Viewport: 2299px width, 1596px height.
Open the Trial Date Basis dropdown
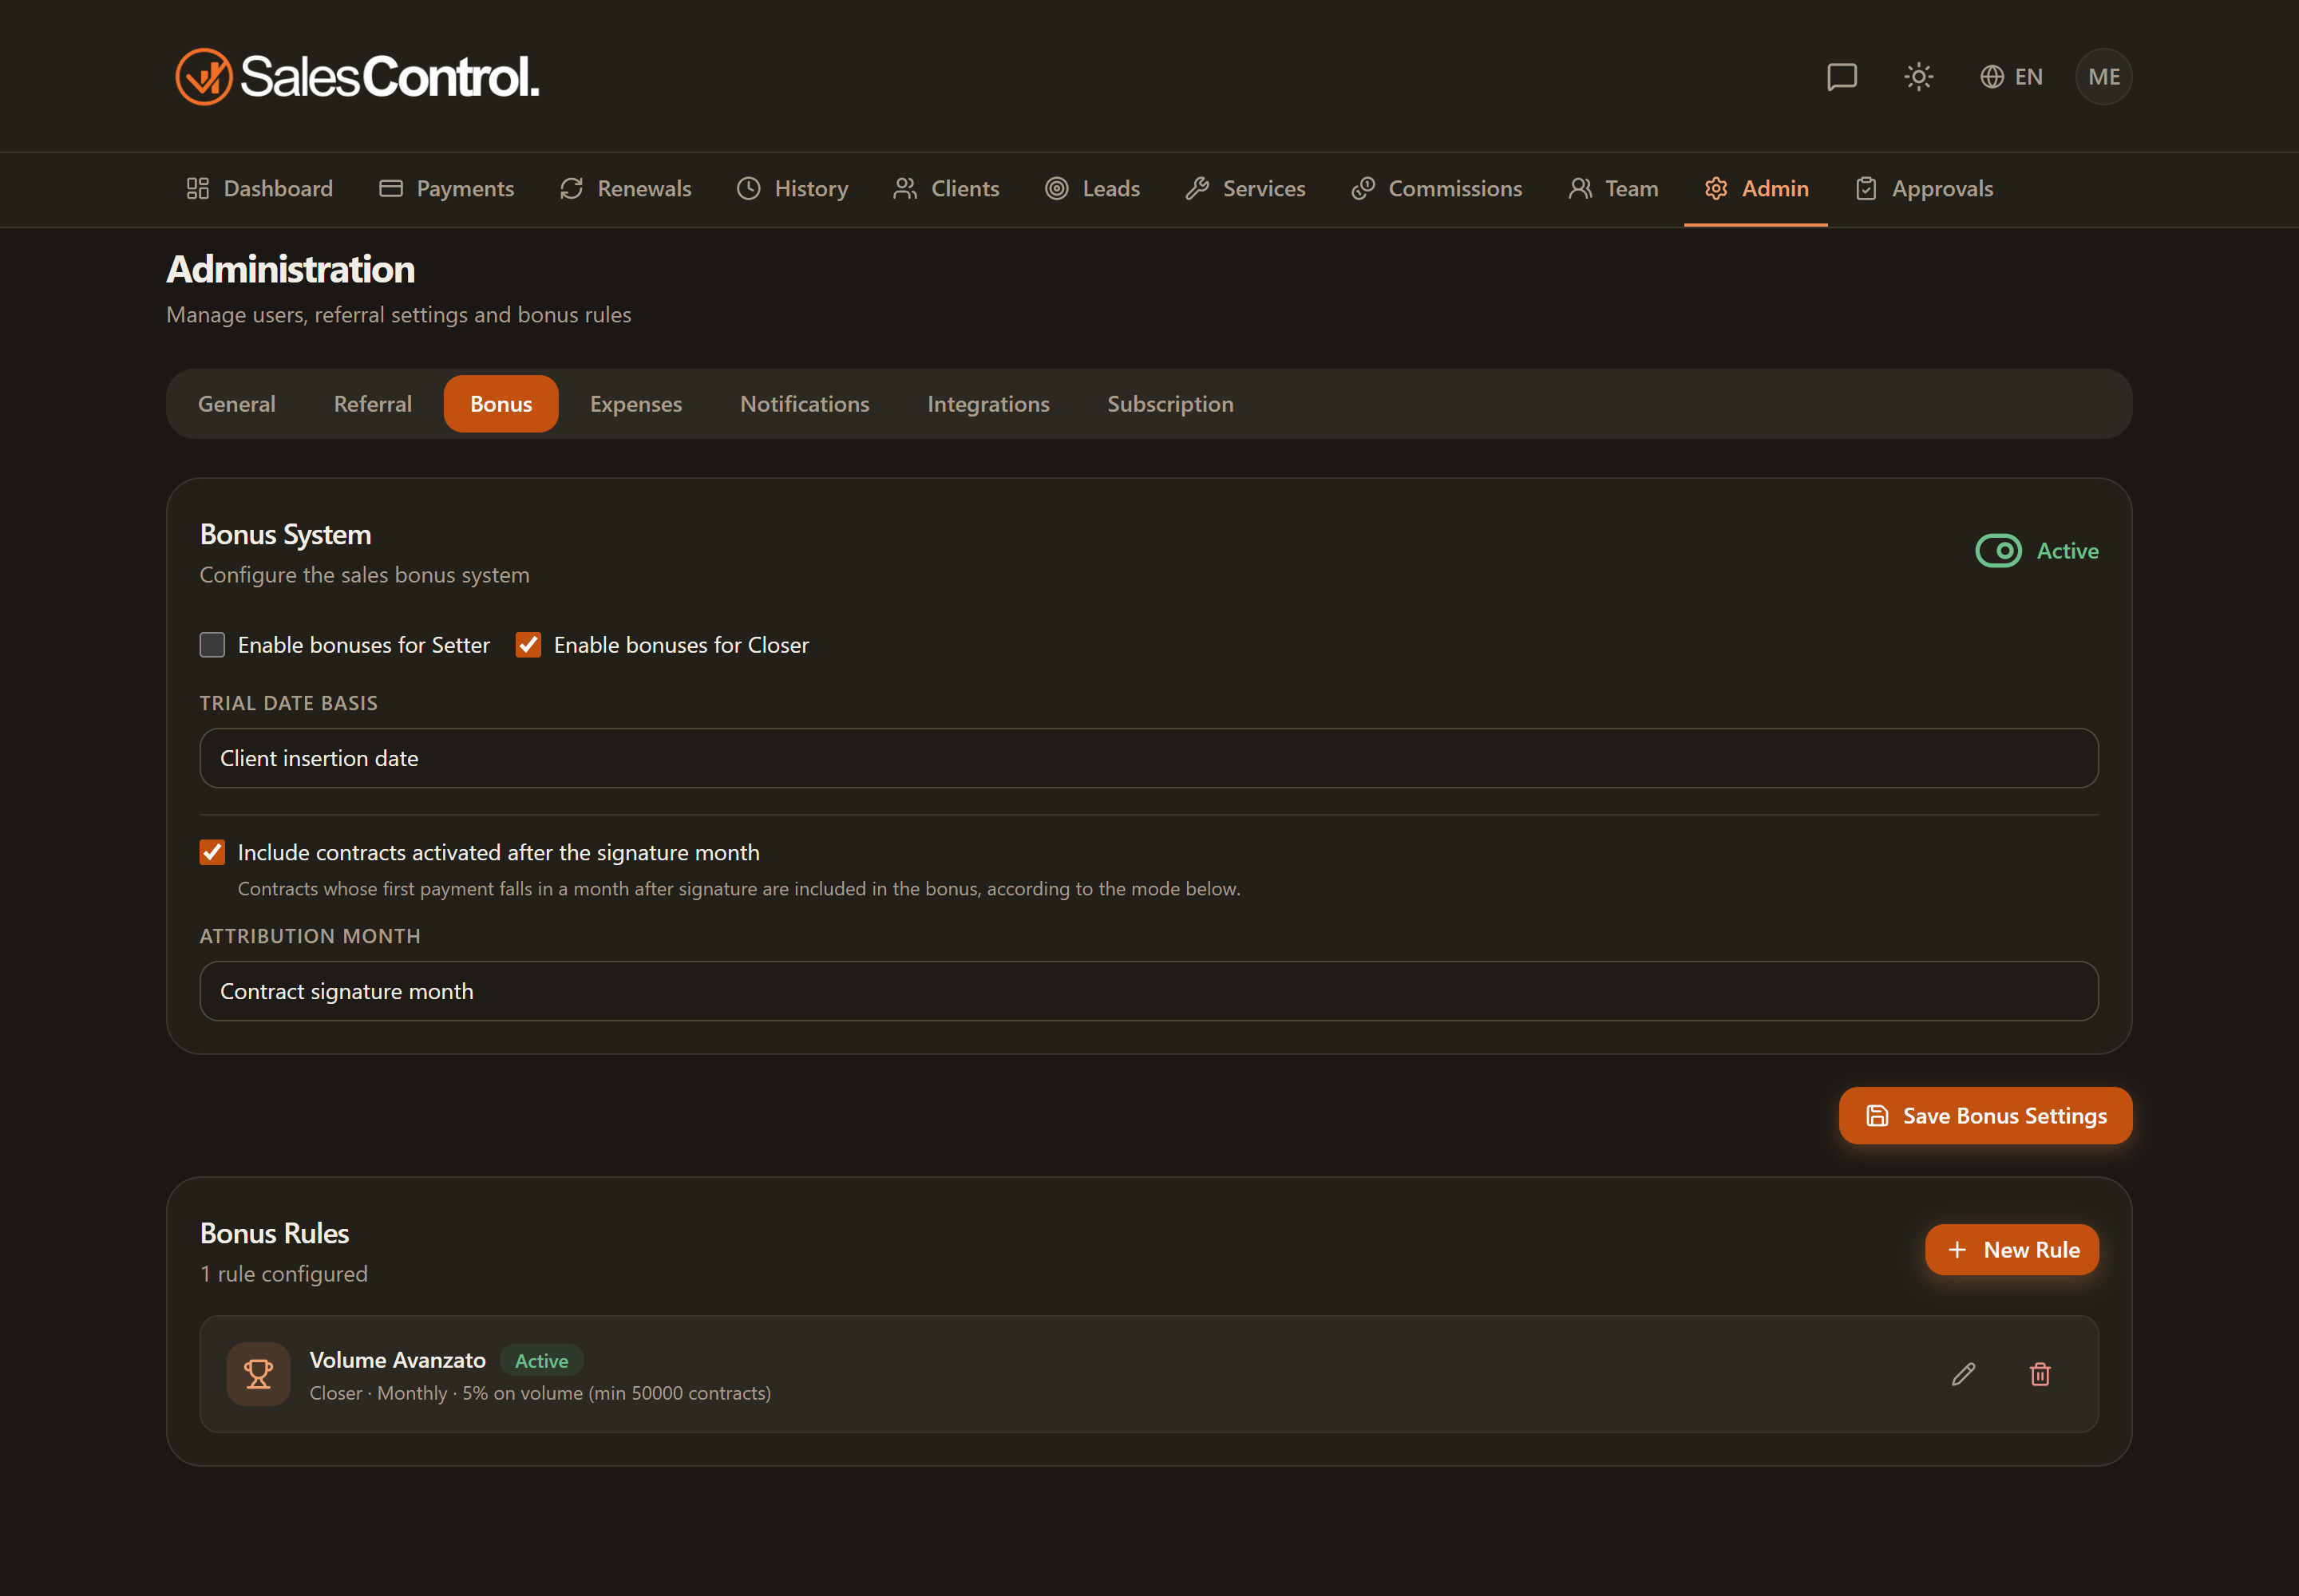click(1149, 758)
